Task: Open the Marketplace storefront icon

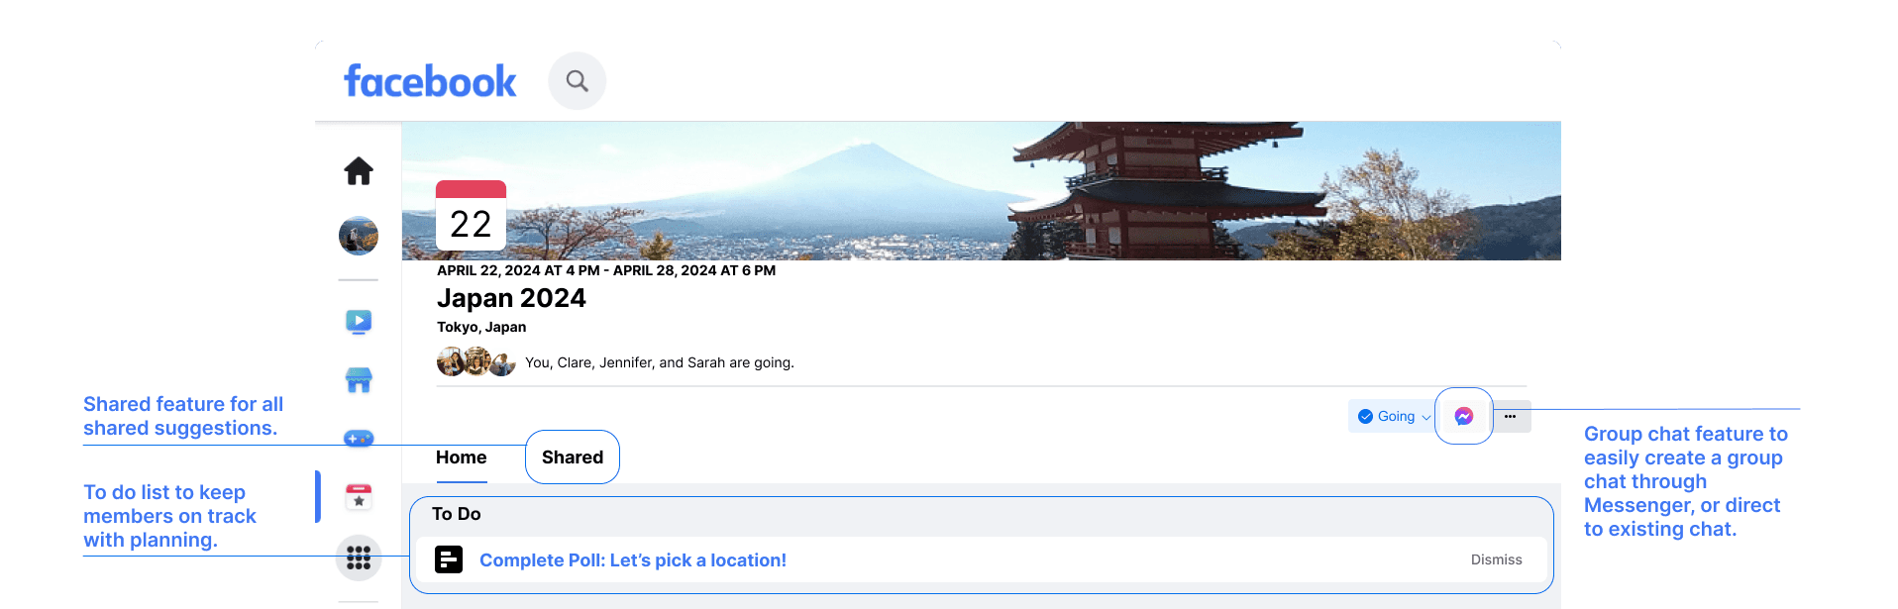Action: [359, 379]
